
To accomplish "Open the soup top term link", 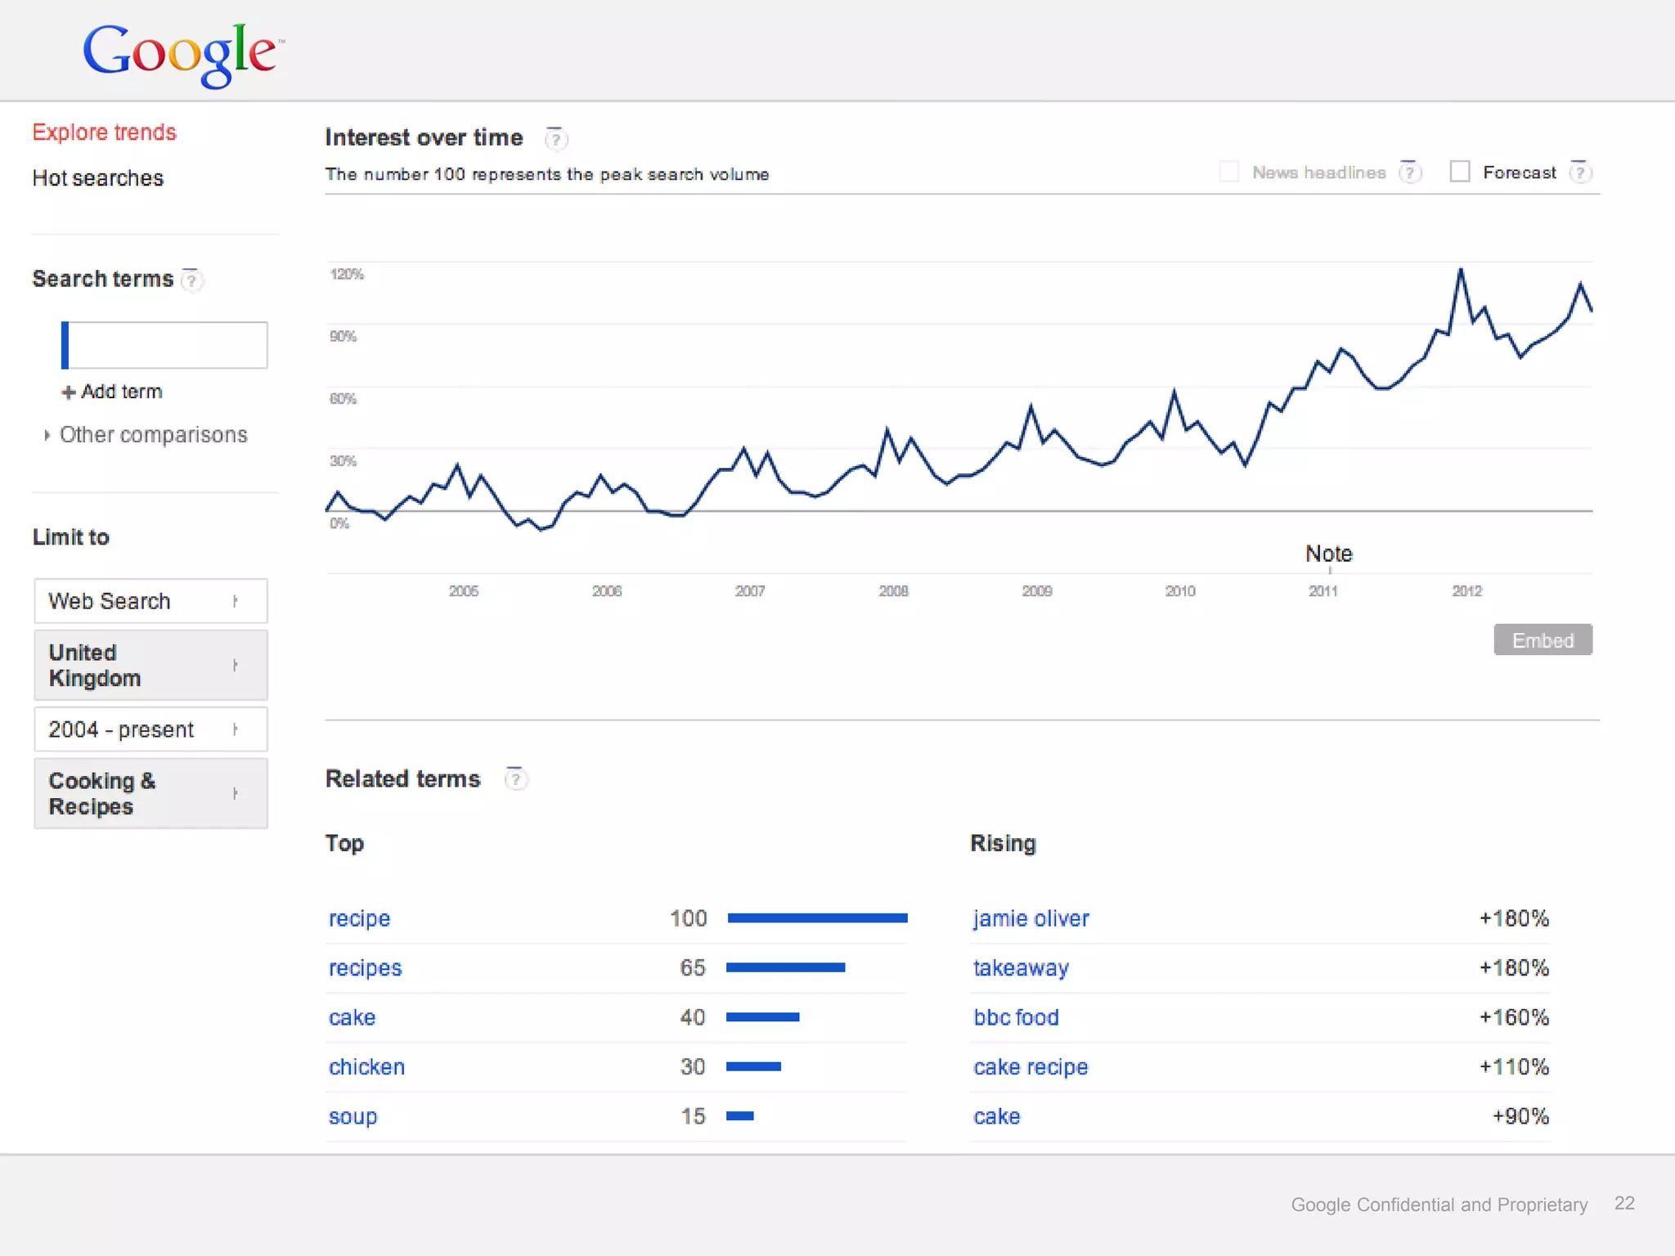I will pos(353,1116).
